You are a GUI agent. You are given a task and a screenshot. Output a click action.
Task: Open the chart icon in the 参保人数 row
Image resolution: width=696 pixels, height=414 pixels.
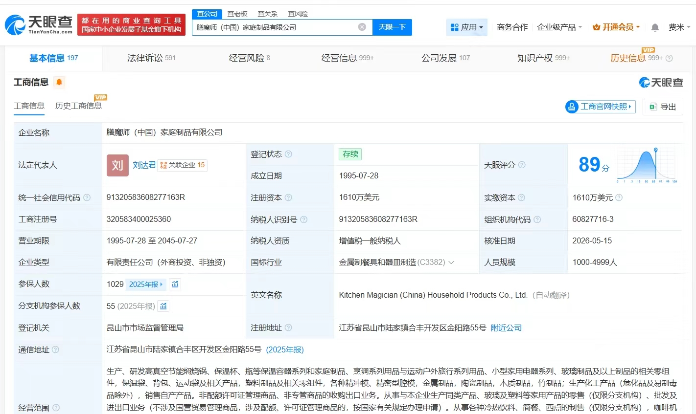pyautogui.click(x=175, y=284)
